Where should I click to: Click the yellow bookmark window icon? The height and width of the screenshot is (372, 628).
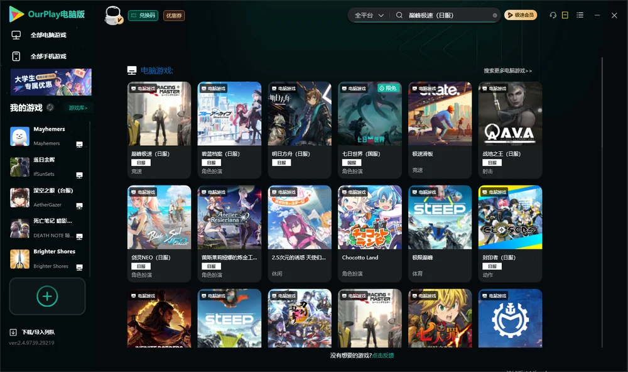pyautogui.click(x=565, y=15)
